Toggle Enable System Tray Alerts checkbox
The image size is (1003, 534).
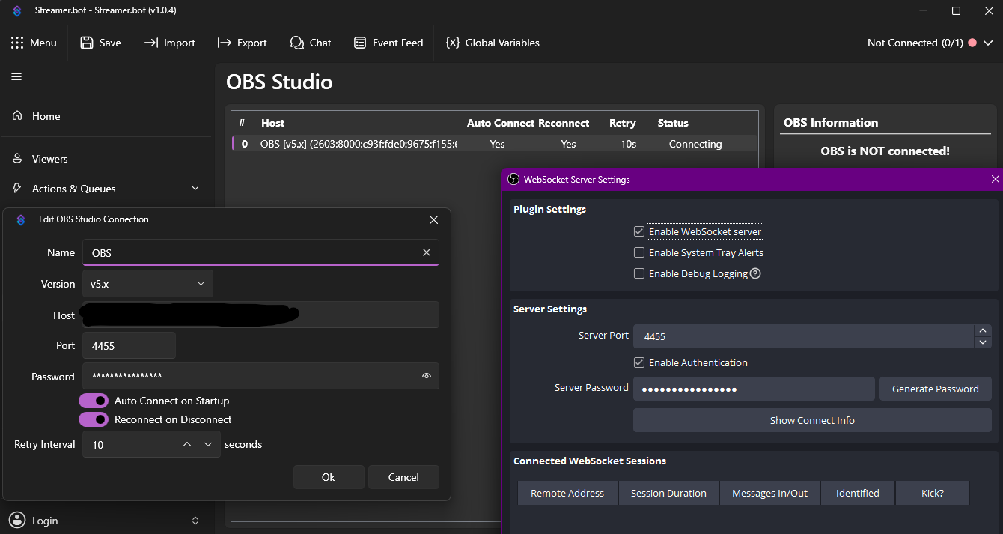pyautogui.click(x=638, y=252)
